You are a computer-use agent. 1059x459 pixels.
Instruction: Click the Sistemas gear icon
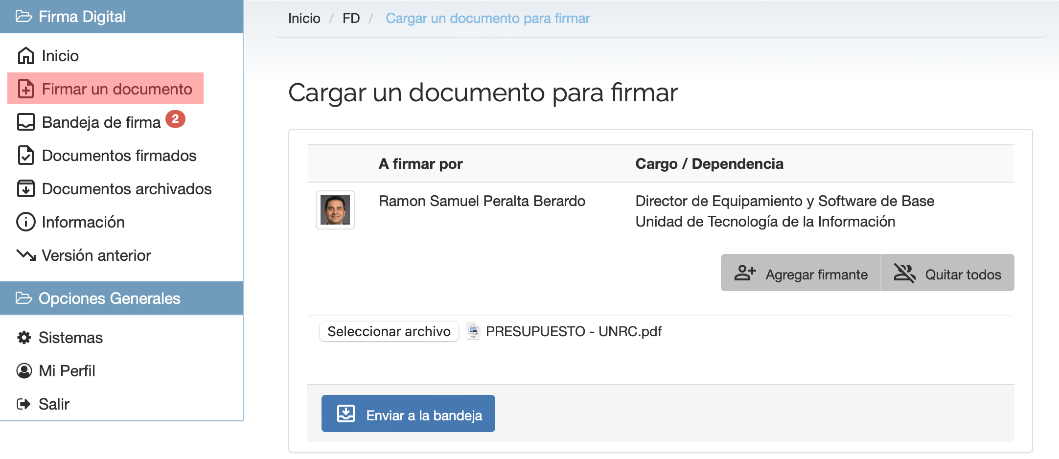(24, 337)
